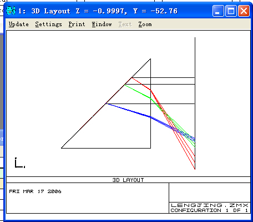Click the vertical image plane line
Image resolution: width=253 pixels, height=222 pixels.
pyautogui.click(x=195, y=103)
